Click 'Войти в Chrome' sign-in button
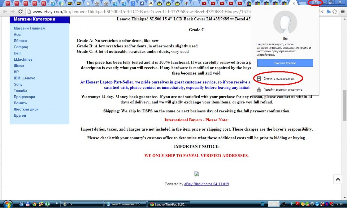 pos(285,63)
